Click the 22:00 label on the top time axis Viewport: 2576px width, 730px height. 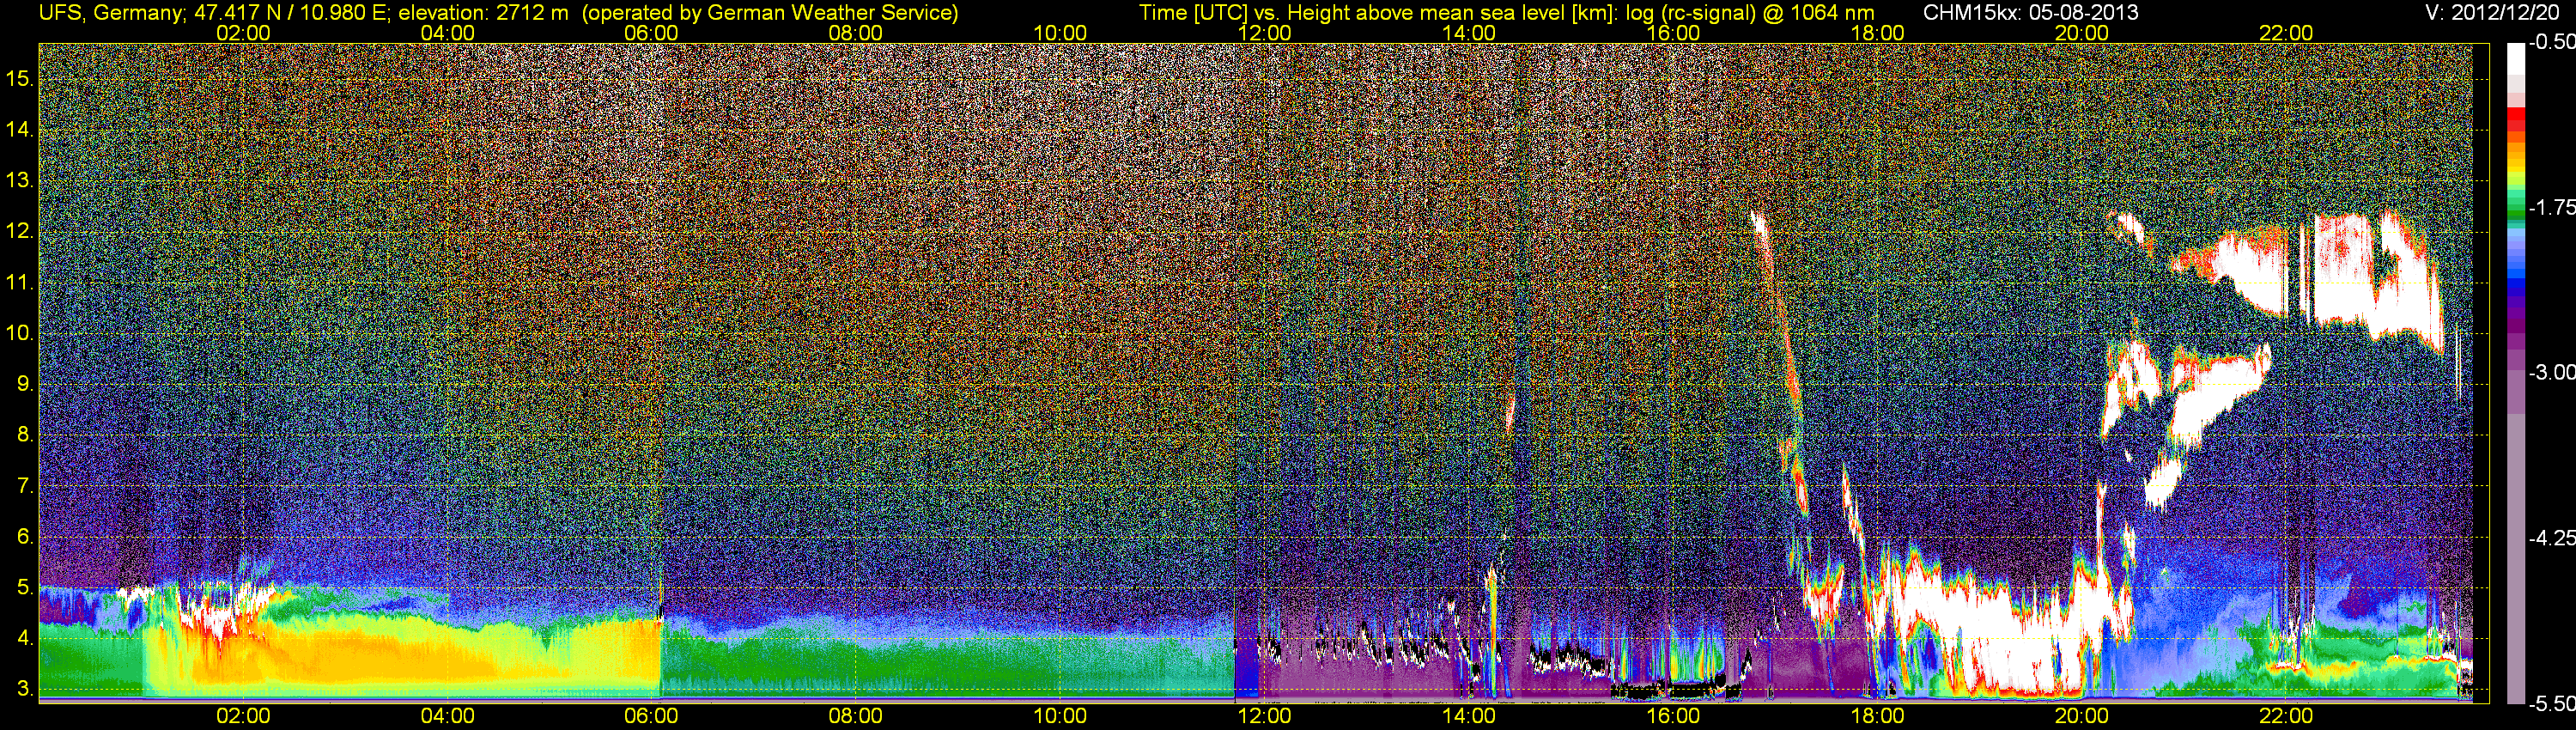point(2286,33)
